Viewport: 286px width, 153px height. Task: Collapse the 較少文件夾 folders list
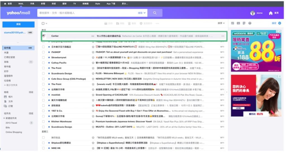11,85
